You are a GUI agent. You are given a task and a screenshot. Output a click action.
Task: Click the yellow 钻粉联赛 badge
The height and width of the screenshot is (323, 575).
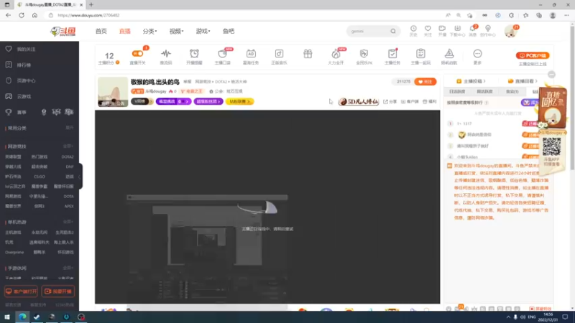pos(239,101)
